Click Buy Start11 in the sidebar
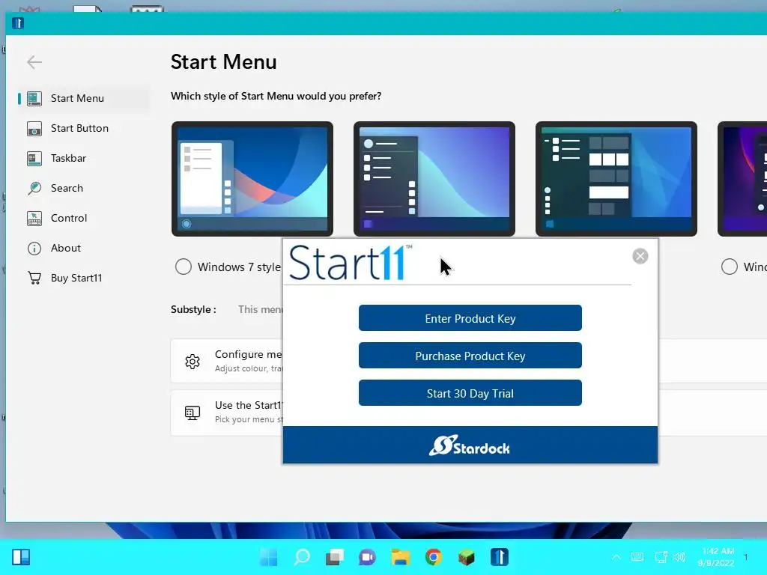The height and width of the screenshot is (575, 767). tap(84, 278)
